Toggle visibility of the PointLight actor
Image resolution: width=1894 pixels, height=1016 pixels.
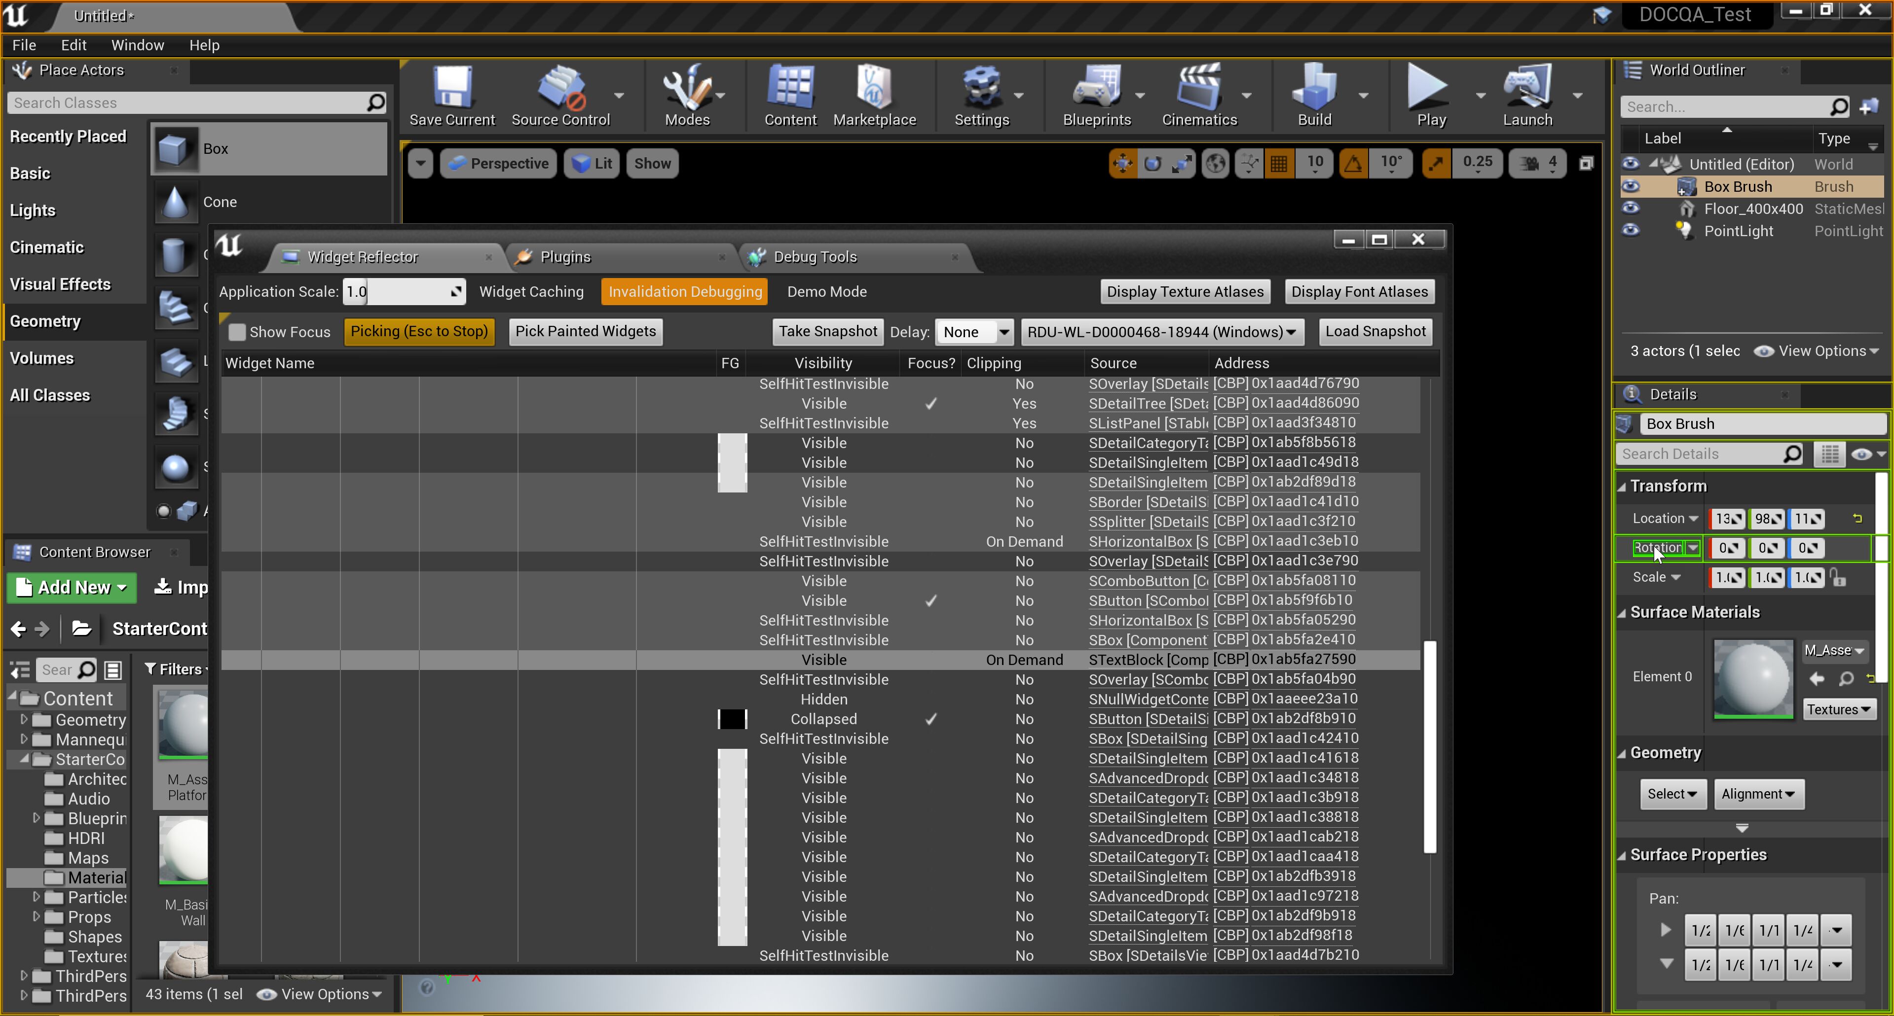1631,230
